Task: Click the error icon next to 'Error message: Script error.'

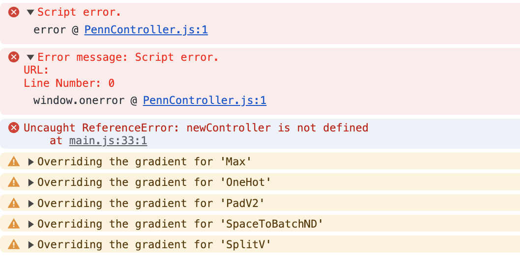Action: [x=14, y=57]
